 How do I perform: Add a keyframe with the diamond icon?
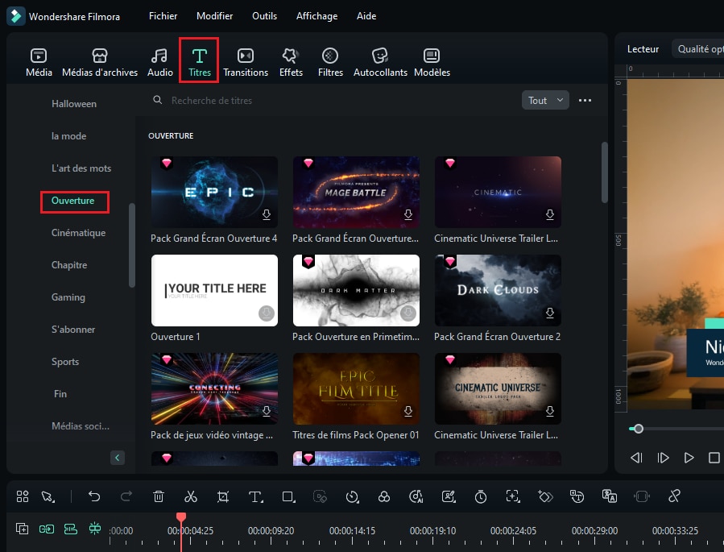click(x=545, y=496)
